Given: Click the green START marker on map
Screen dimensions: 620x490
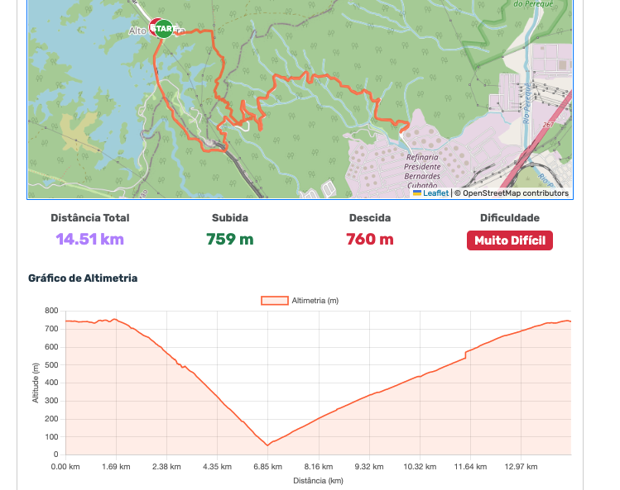Looking at the screenshot, I should 164,29.
